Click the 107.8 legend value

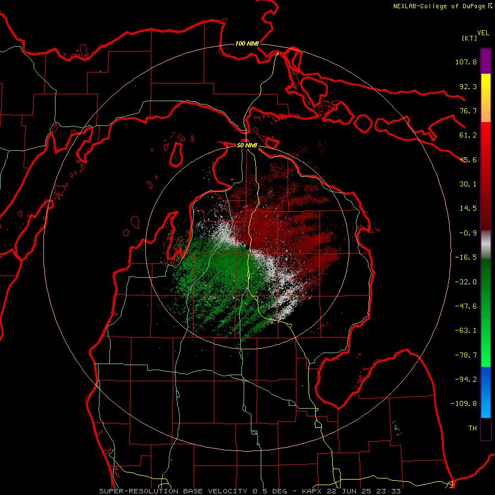pyautogui.click(x=466, y=62)
